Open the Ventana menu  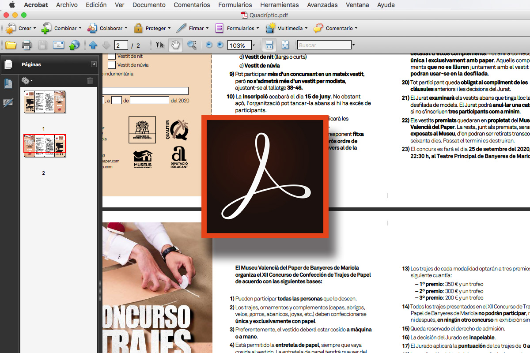(357, 5)
